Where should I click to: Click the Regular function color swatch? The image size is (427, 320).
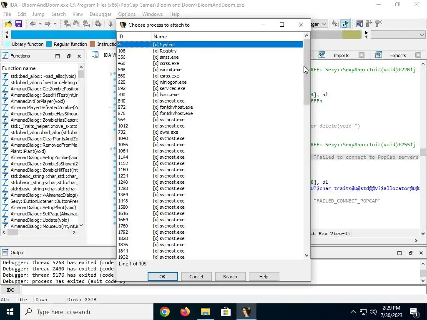pyautogui.click(x=49, y=44)
